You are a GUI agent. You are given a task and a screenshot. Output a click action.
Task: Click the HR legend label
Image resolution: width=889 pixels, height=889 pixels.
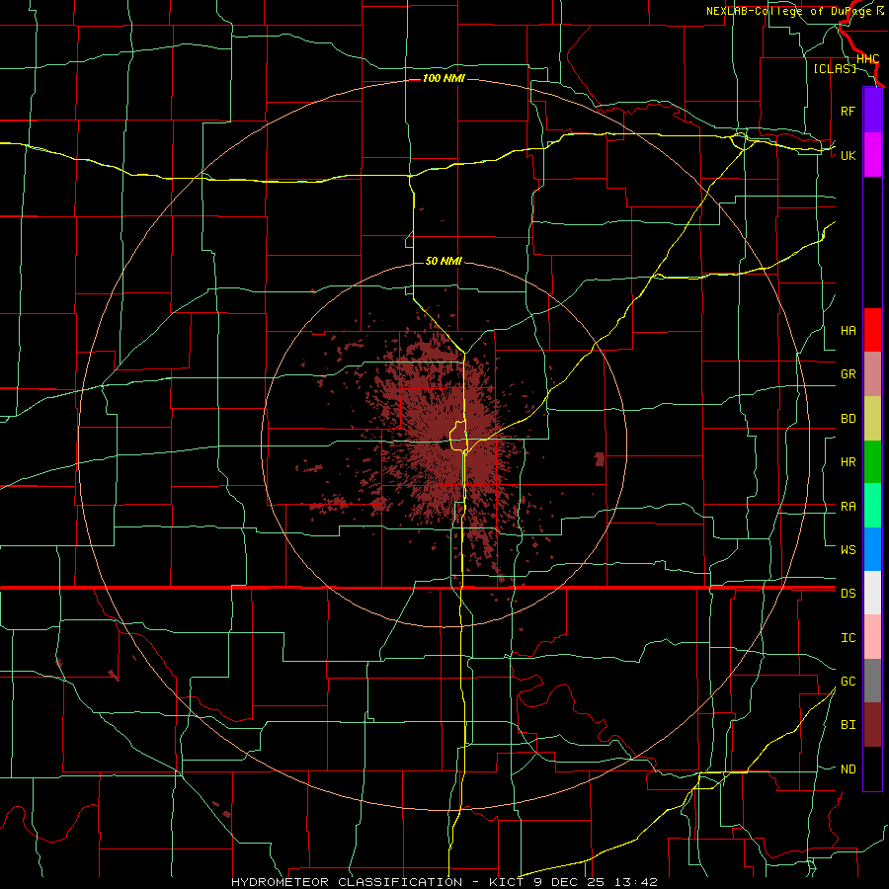coord(848,461)
